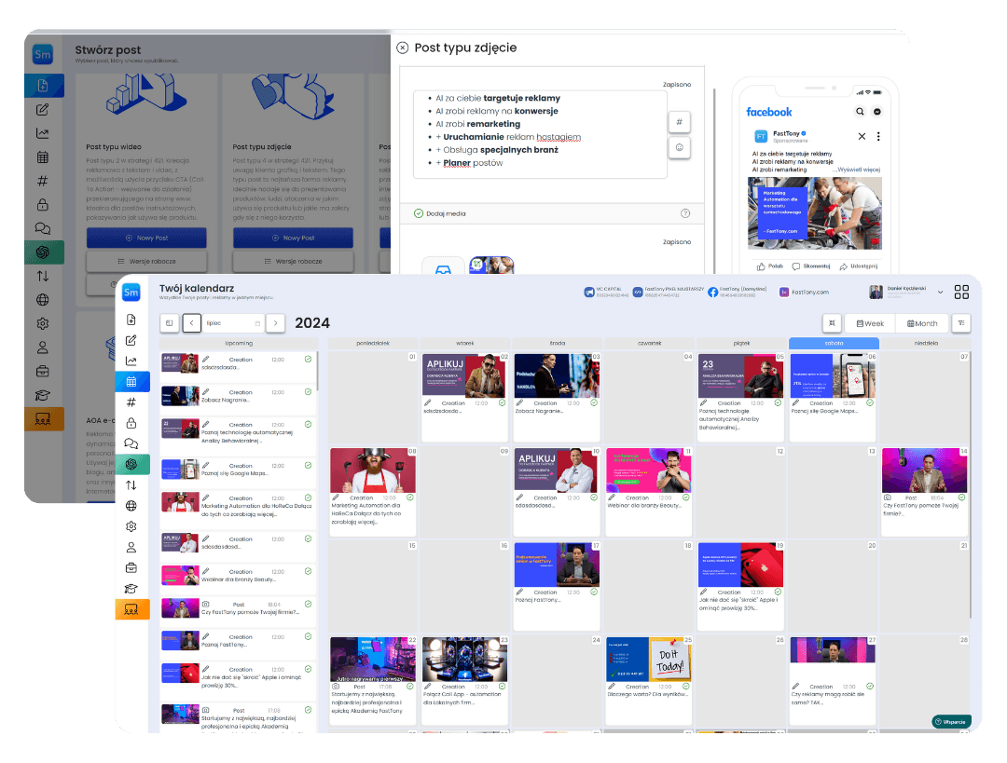
Task: Select the FastTony.com Instagram account
Action: click(x=804, y=292)
